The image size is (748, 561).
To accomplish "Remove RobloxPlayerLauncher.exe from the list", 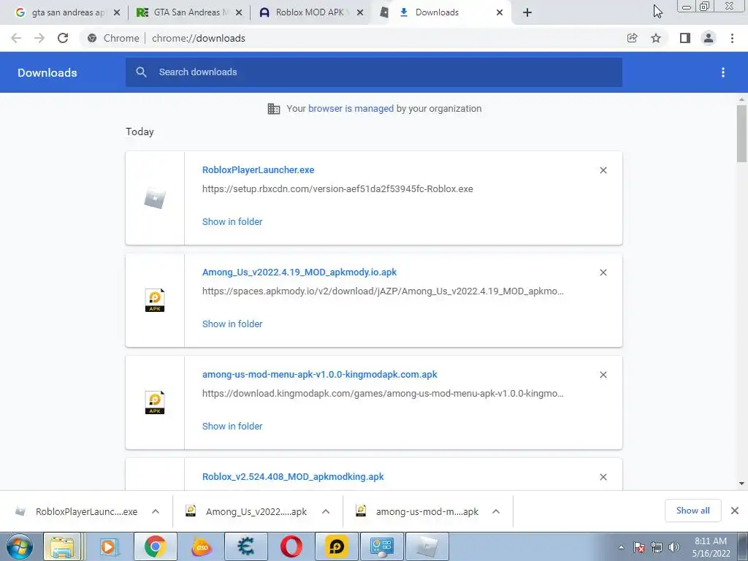I will tap(603, 170).
